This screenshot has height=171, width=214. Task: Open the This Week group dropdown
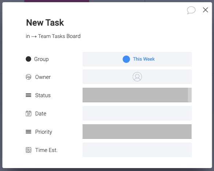pos(137,59)
